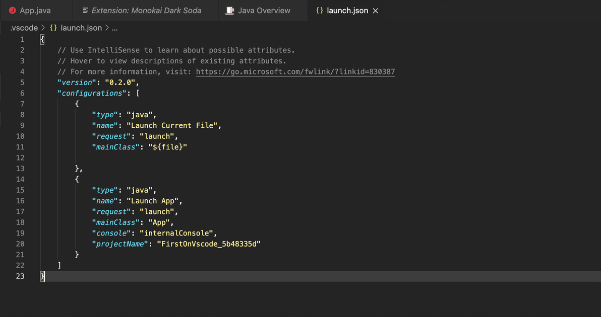Open the Java Overview tab
601x317 pixels.
pyautogui.click(x=264, y=11)
